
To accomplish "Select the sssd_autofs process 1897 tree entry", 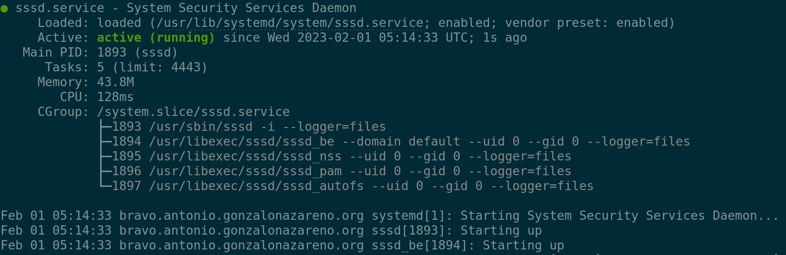I will [352, 186].
